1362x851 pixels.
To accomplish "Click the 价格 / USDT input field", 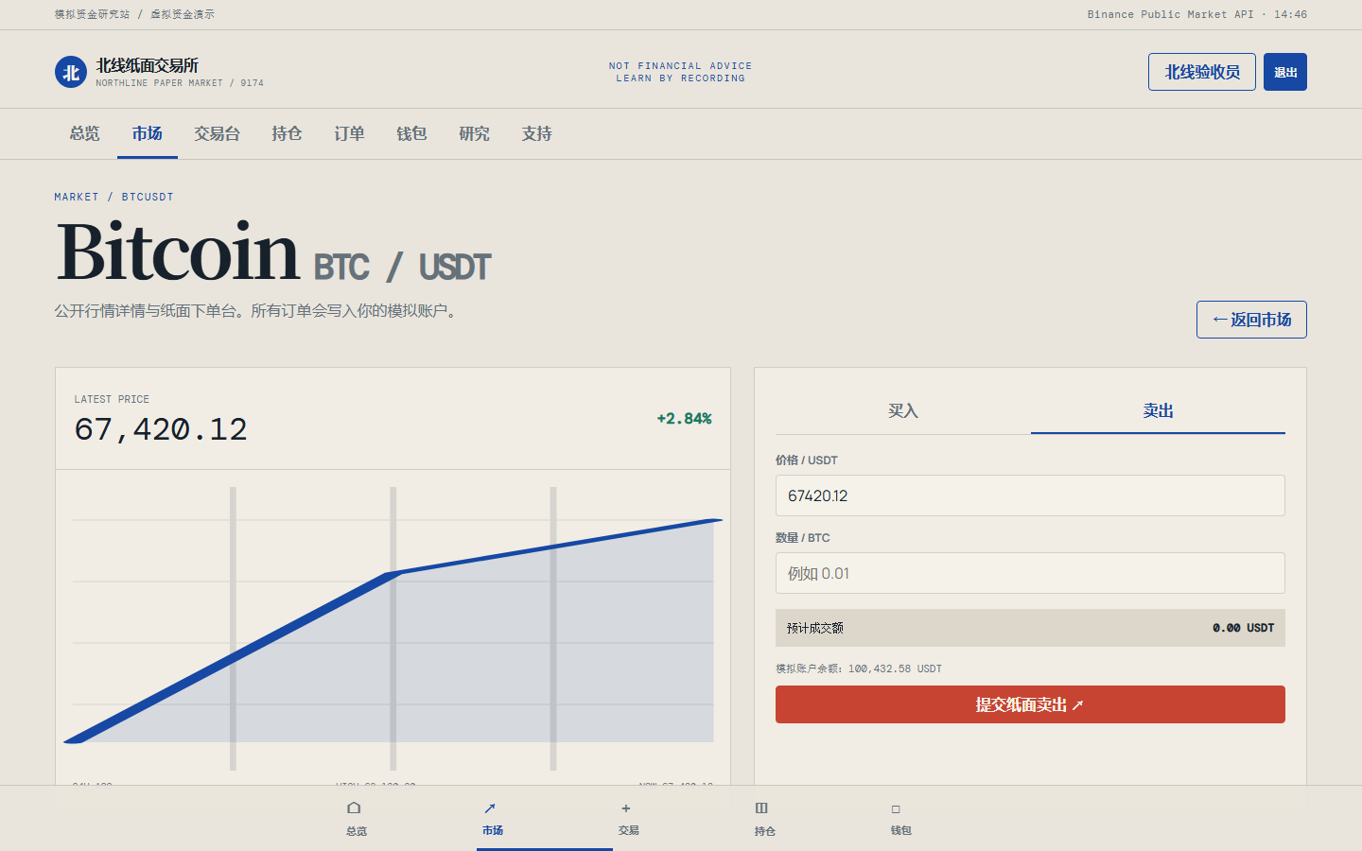I will pos(1030,495).
